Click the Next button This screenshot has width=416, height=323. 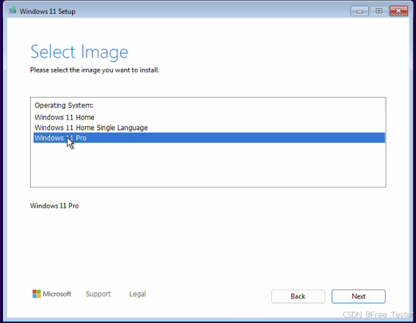click(358, 296)
